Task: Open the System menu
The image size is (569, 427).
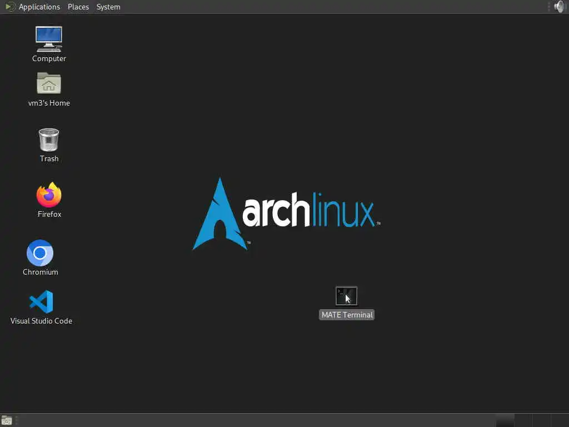Action: click(108, 7)
